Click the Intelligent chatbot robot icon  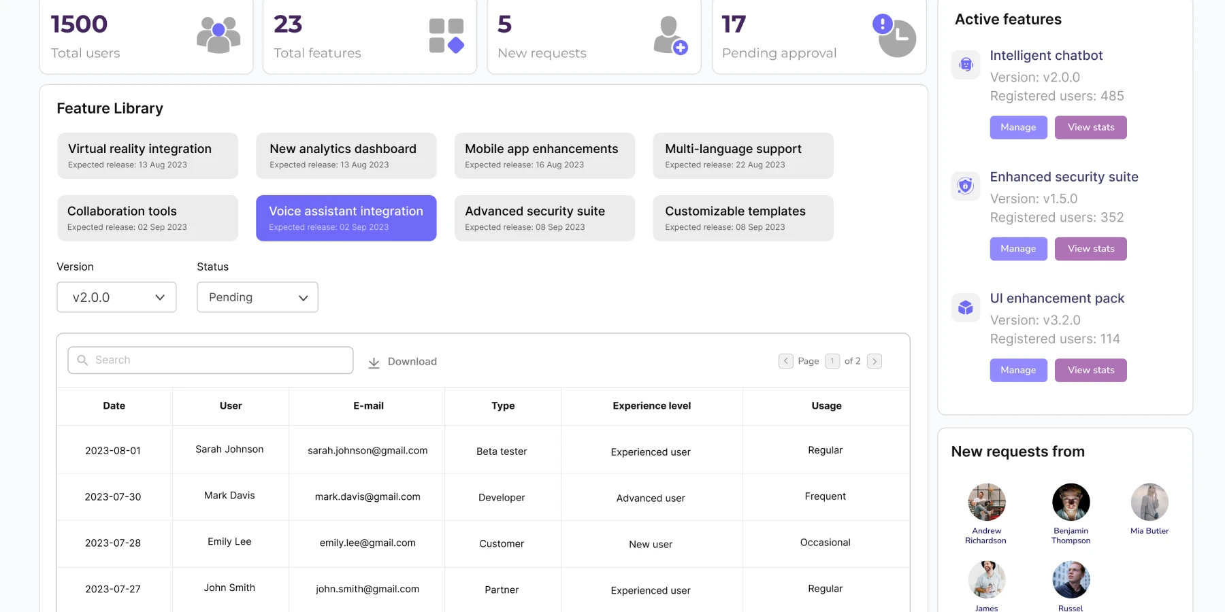966,65
